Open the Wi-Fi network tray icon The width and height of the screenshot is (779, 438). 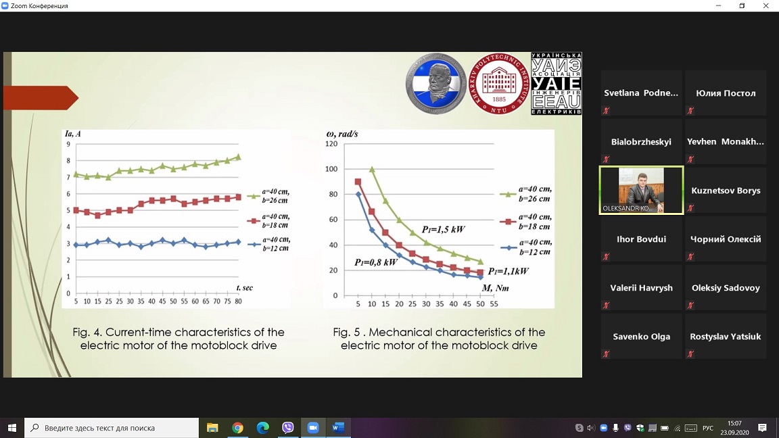coord(677,428)
